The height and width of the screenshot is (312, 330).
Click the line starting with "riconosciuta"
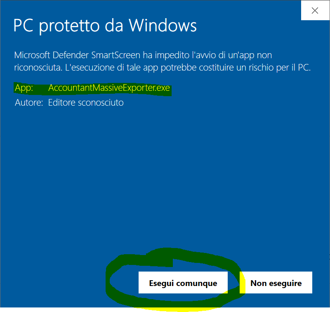(163, 68)
